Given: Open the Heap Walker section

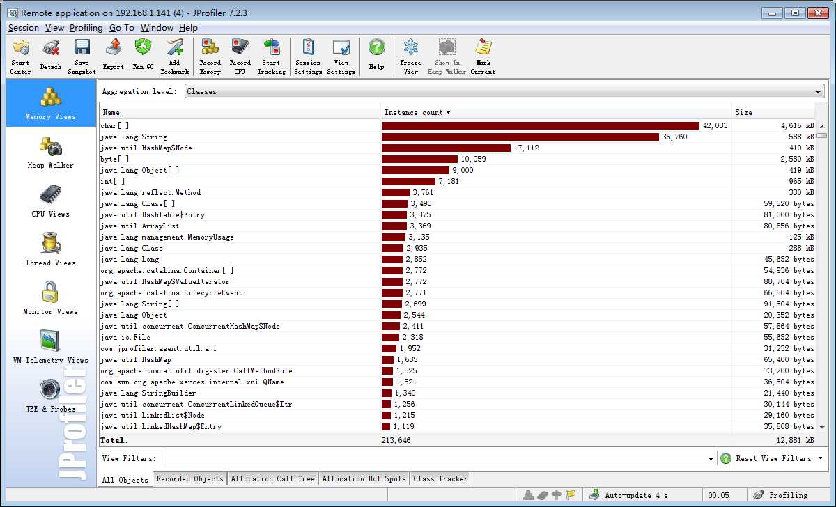Looking at the screenshot, I should (x=51, y=152).
